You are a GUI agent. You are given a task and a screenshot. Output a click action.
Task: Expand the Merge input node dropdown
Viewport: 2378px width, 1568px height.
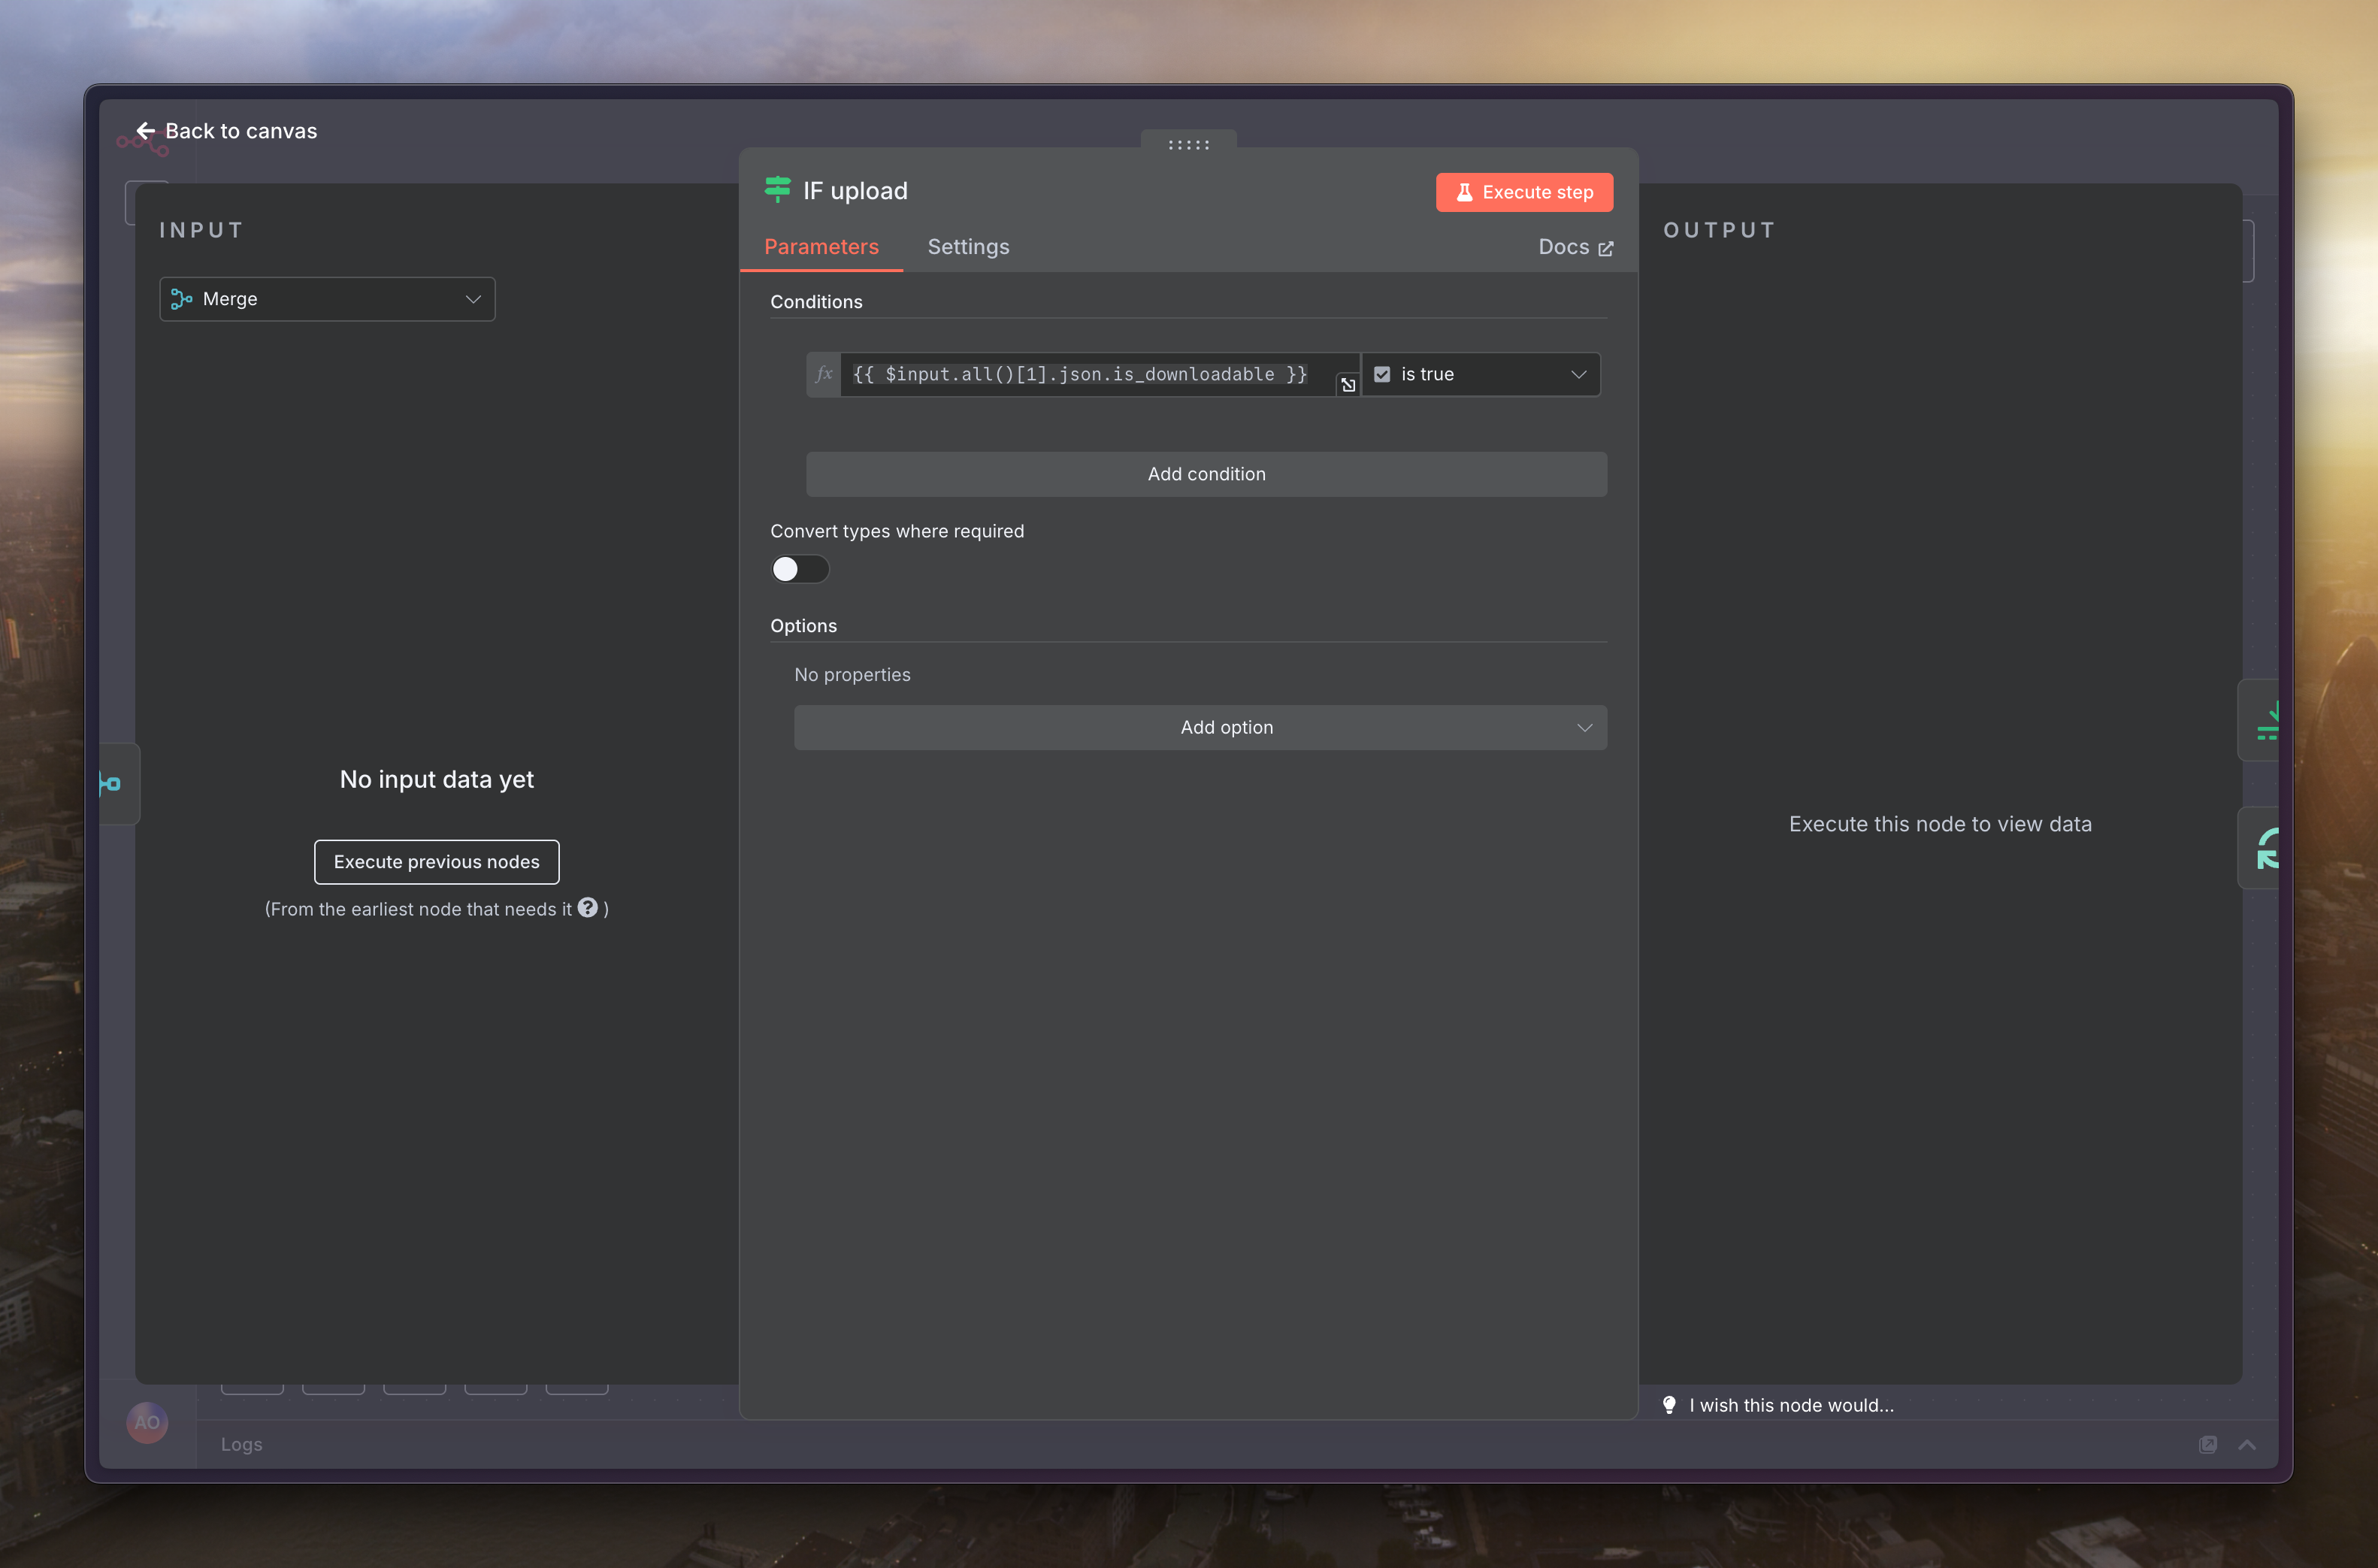click(327, 299)
